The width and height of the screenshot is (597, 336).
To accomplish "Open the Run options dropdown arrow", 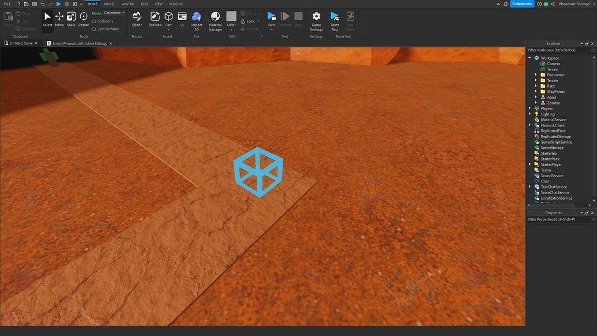I will pyautogui.click(x=272, y=29).
